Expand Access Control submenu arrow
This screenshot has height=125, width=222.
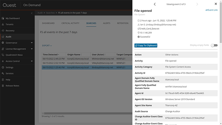click(32, 61)
